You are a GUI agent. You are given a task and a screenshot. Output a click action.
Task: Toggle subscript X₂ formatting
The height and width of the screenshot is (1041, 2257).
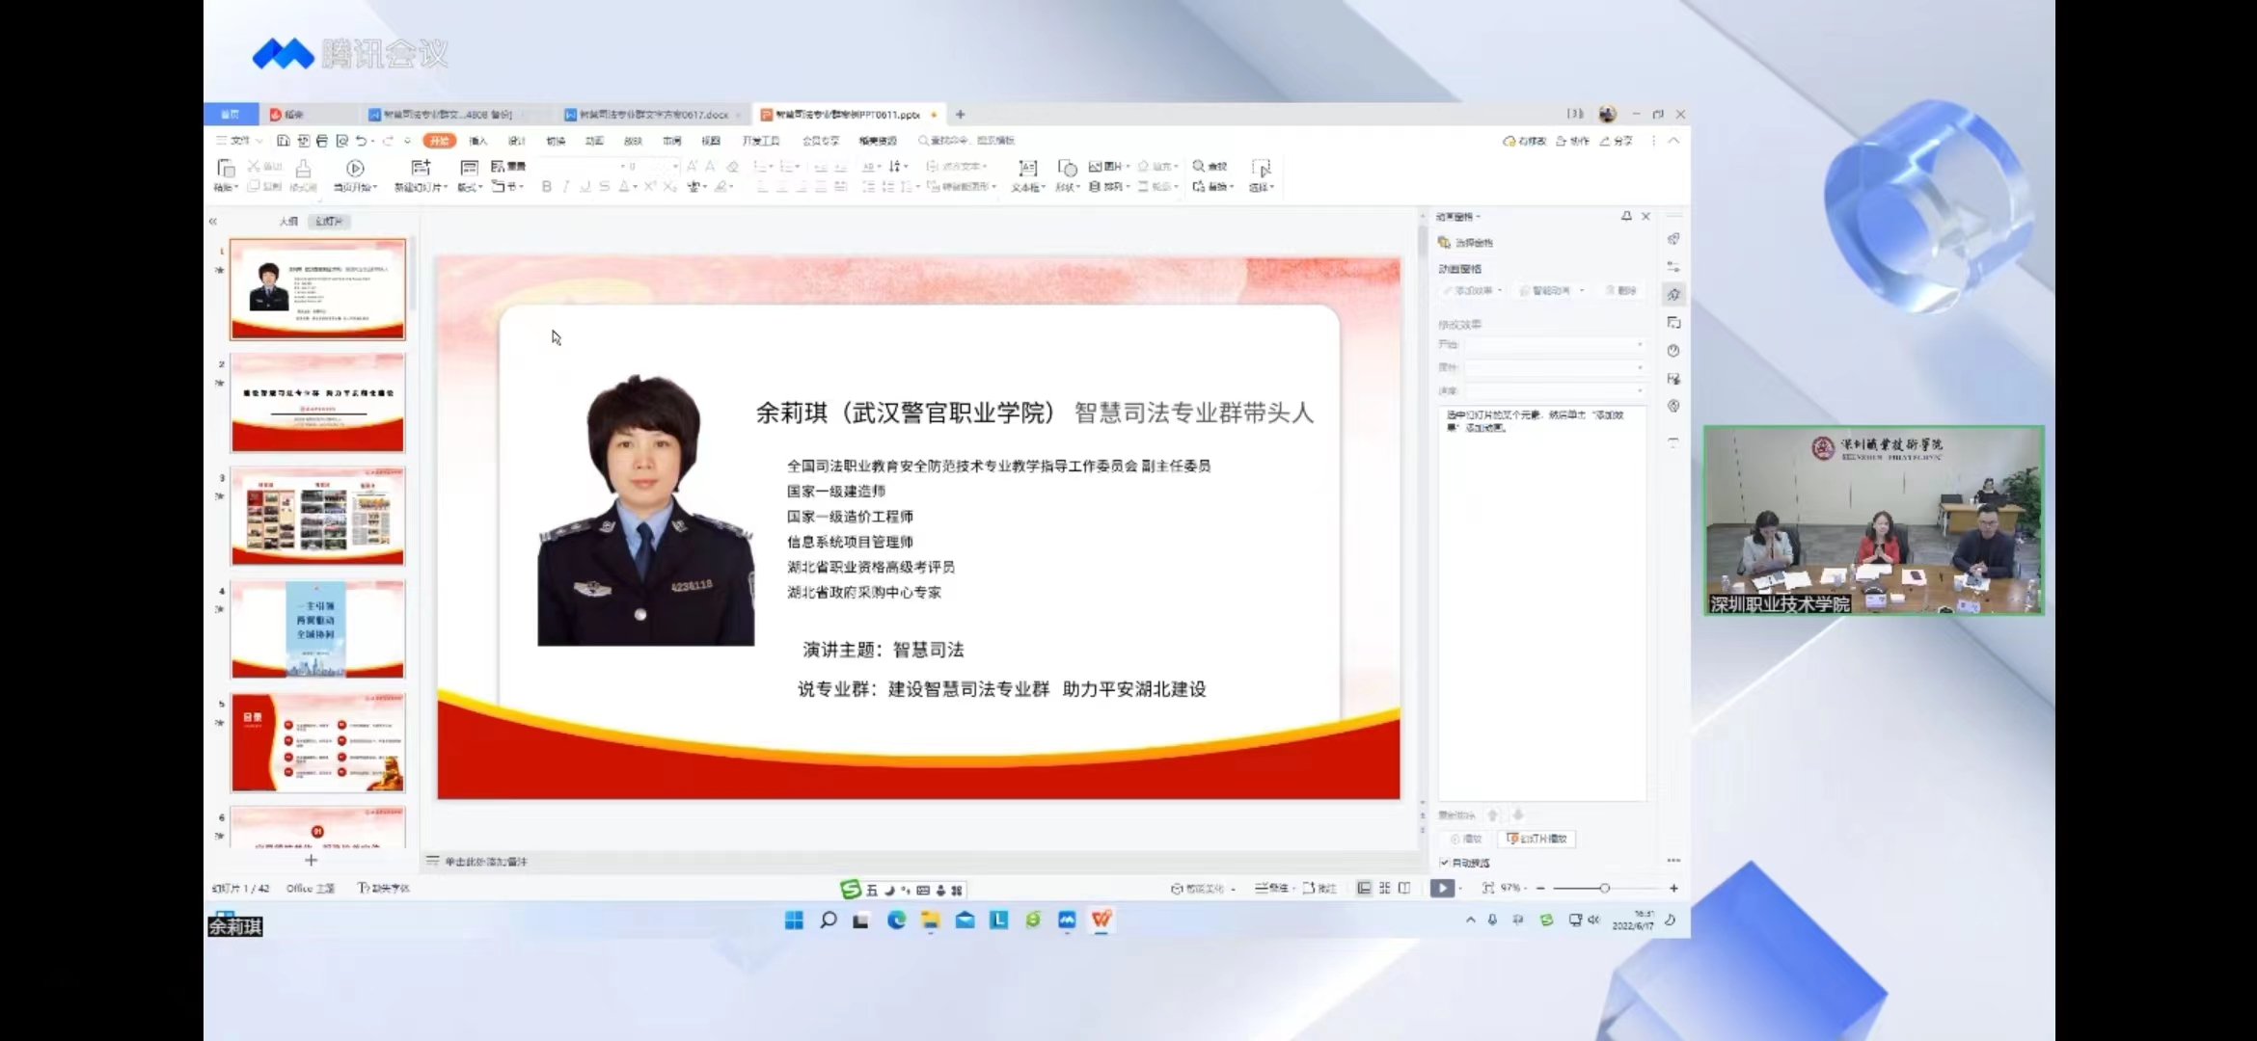click(x=669, y=187)
